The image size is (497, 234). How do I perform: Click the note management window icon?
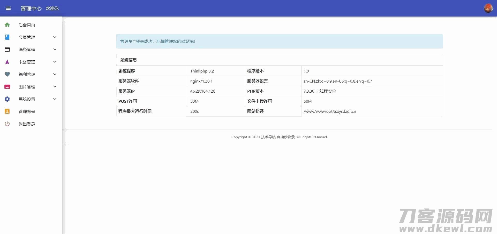[x=7, y=50]
